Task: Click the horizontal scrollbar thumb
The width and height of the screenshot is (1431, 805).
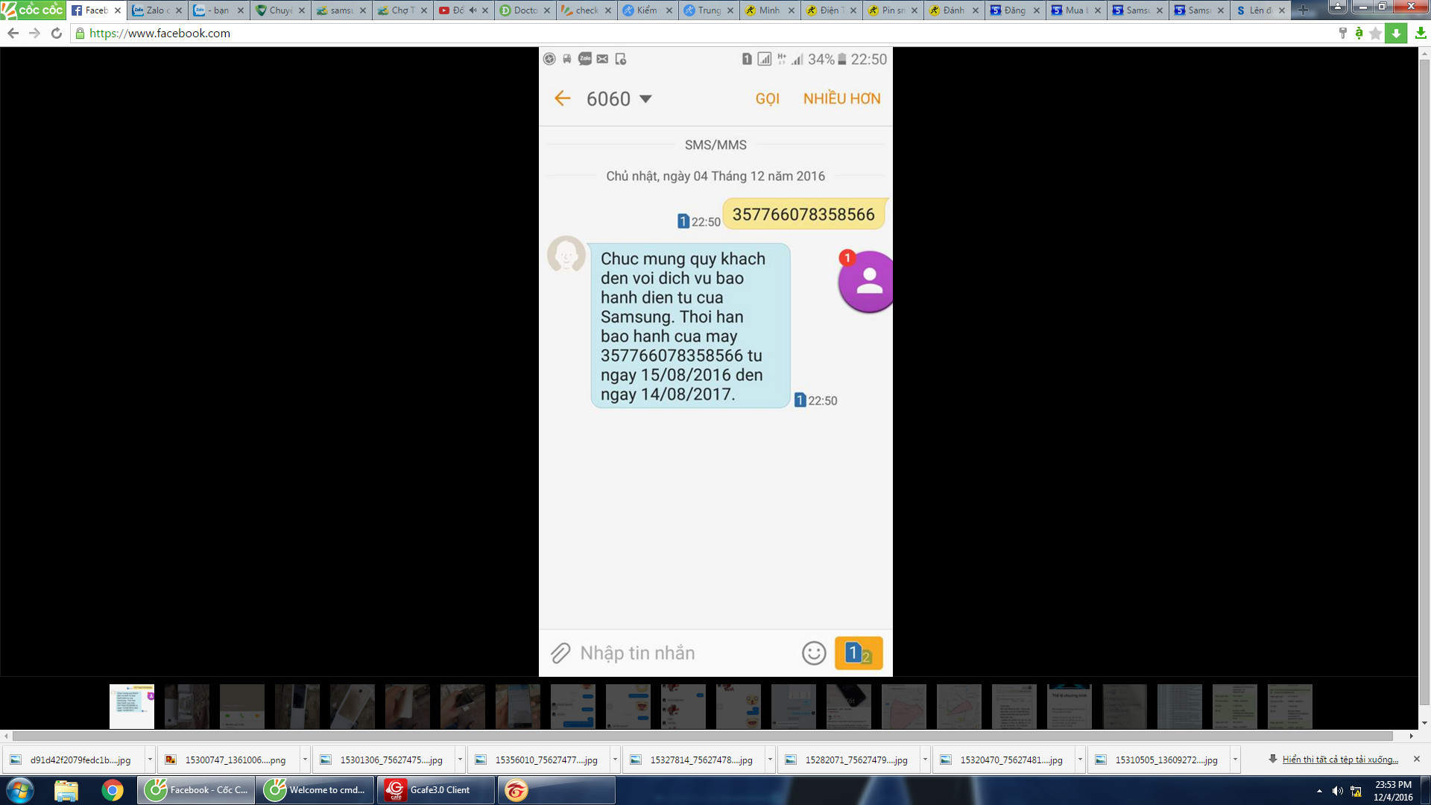Action: (x=702, y=736)
